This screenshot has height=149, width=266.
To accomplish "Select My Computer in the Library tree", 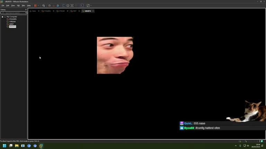I will click(x=12, y=17).
